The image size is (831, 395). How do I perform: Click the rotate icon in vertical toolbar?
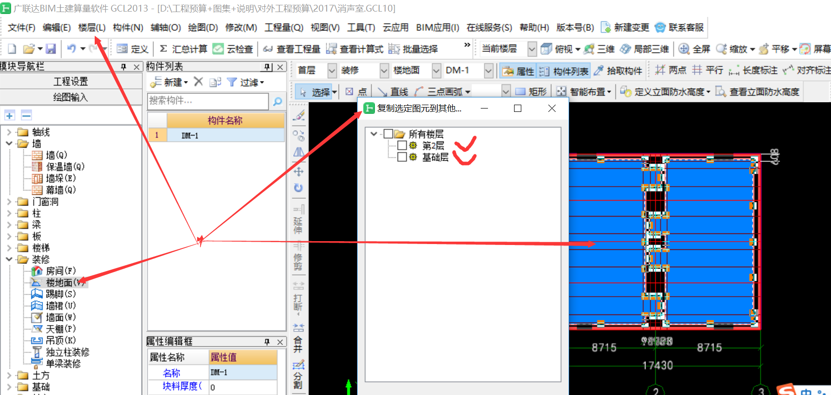299,188
